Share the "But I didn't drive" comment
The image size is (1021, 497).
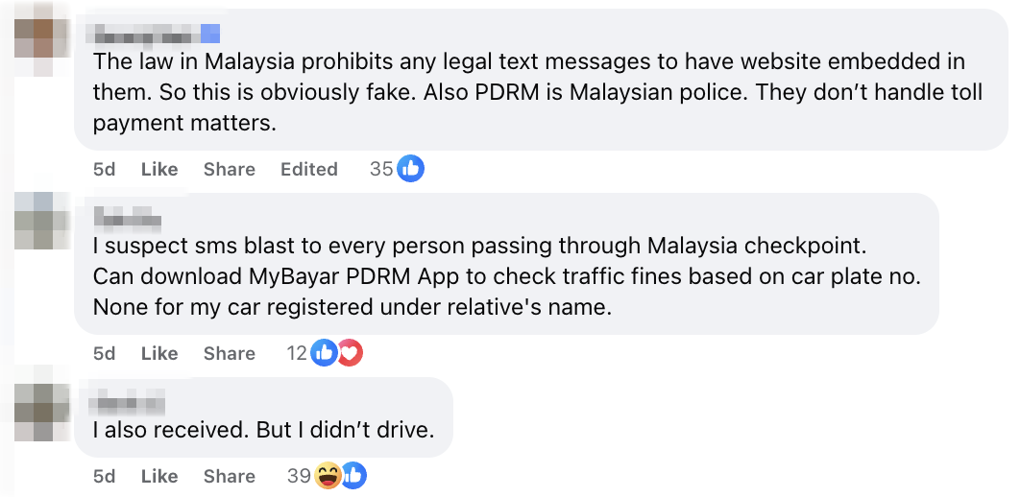point(230,476)
